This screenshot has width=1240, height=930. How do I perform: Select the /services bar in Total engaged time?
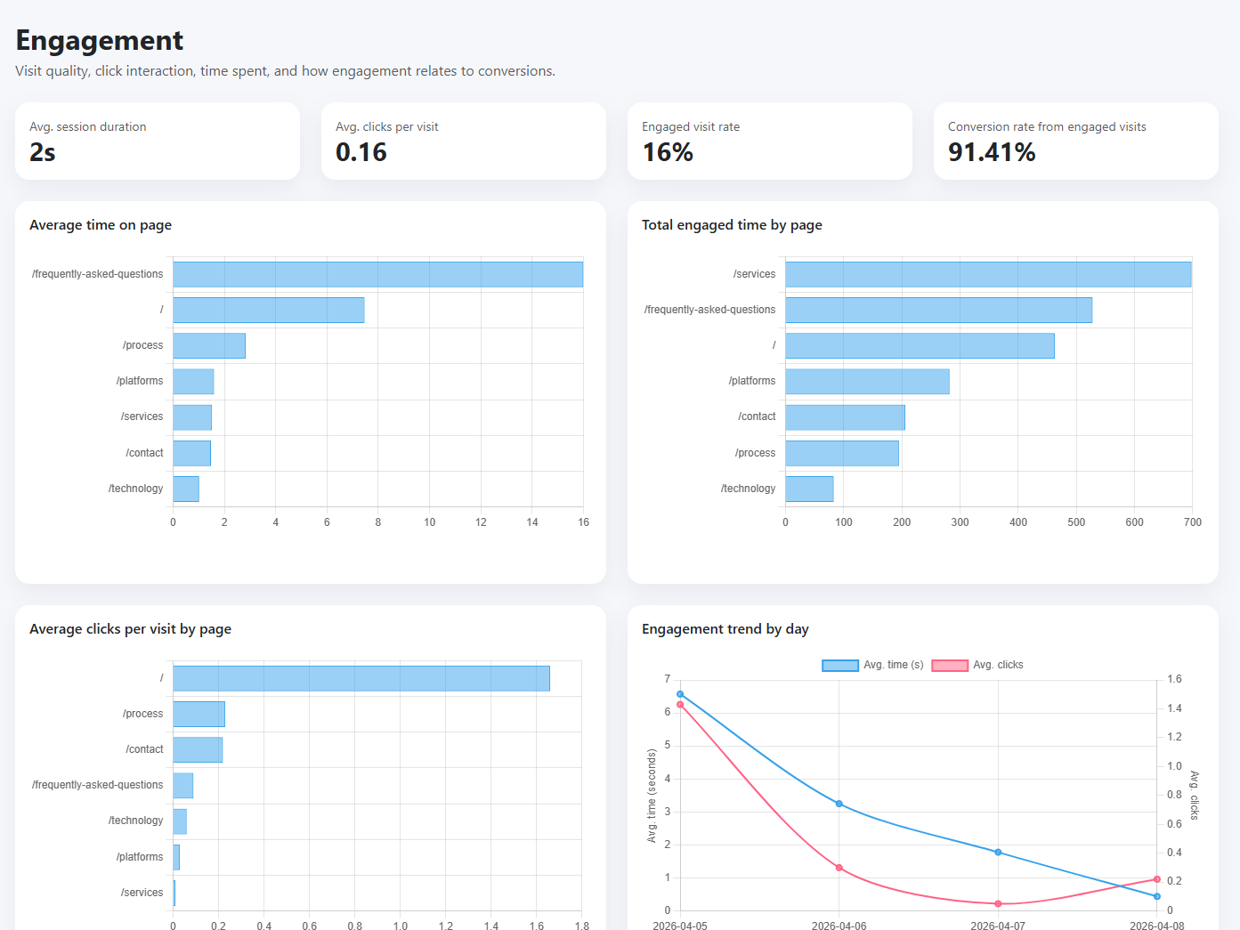click(988, 274)
